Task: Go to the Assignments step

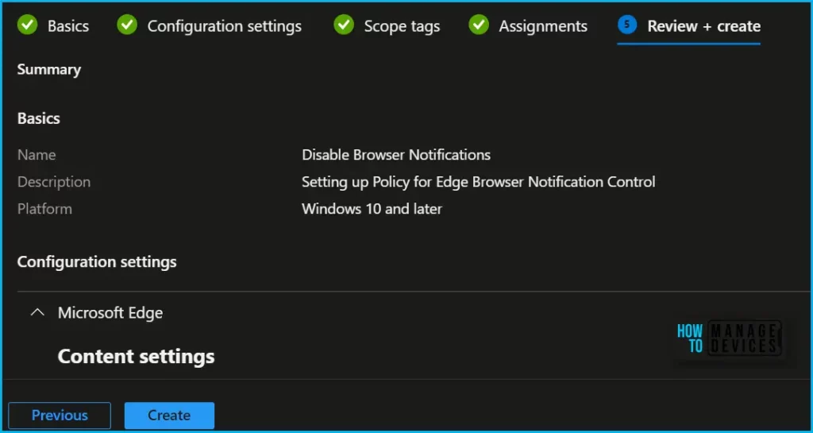Action: point(543,26)
